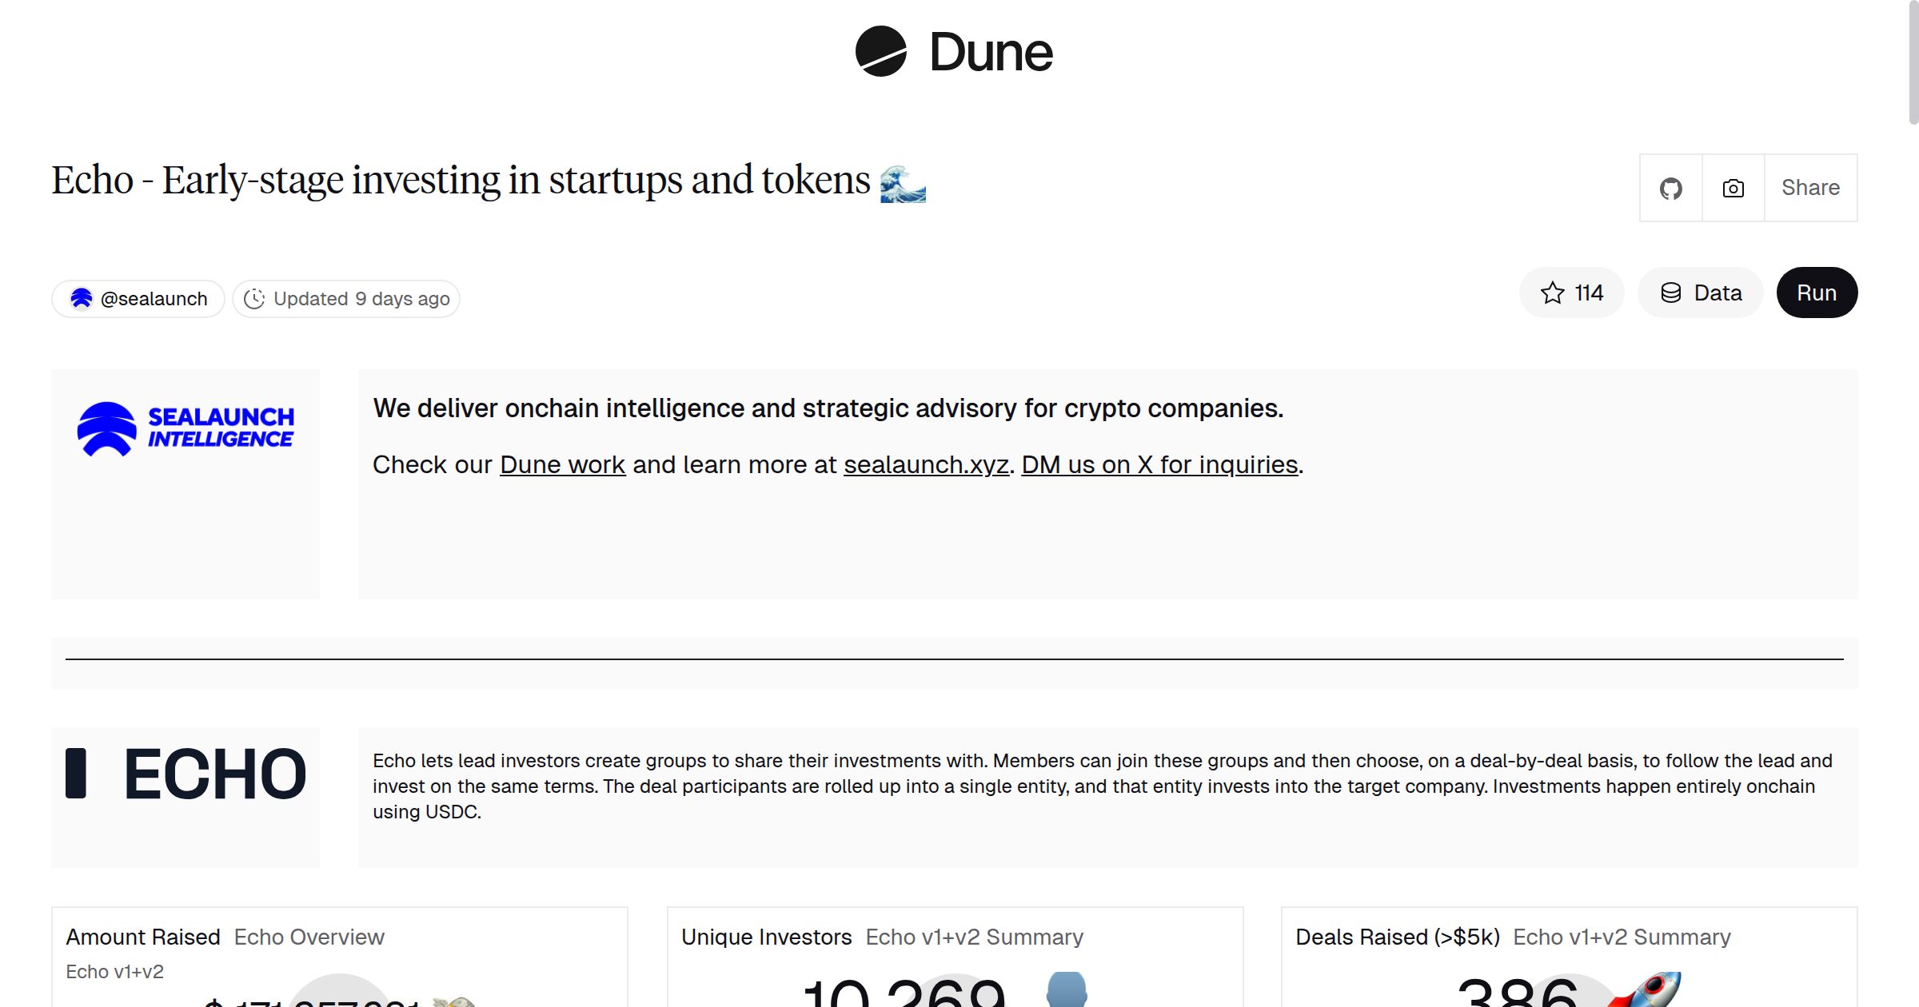Click the database icon on the Data button

tap(1671, 293)
